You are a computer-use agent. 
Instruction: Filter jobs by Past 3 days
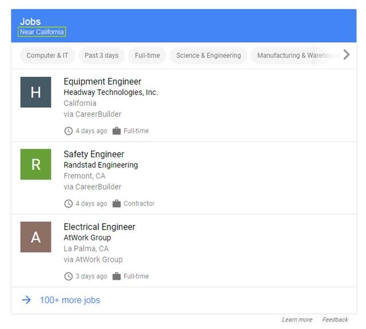click(x=101, y=56)
